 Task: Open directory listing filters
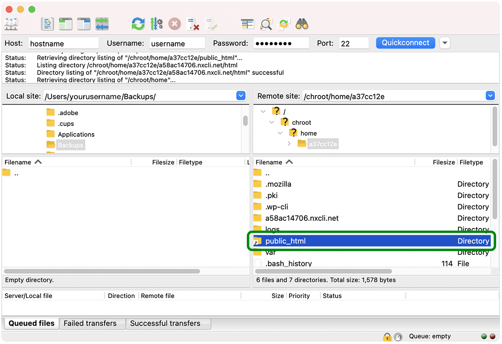(x=266, y=24)
